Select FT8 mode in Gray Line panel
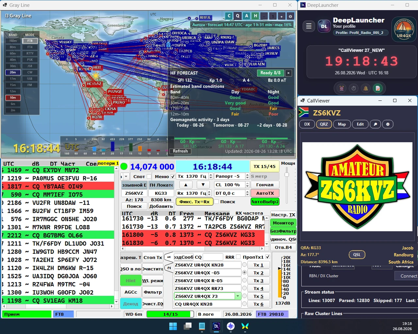This screenshot has height=334, width=418. 30,41
